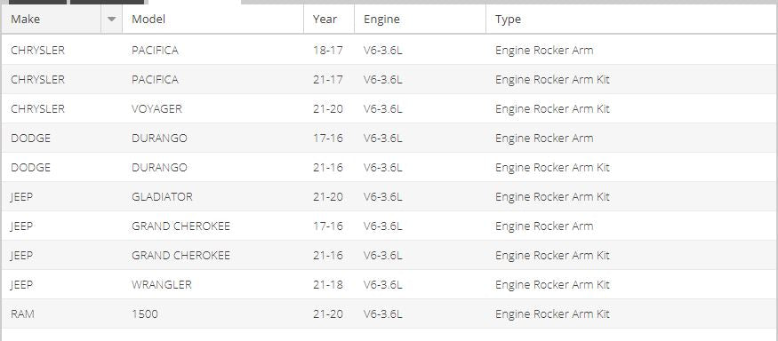Image resolution: width=778 pixels, height=341 pixels.
Task: Select the Jeep Grand Cherokee 21-16 row
Action: pos(389,255)
